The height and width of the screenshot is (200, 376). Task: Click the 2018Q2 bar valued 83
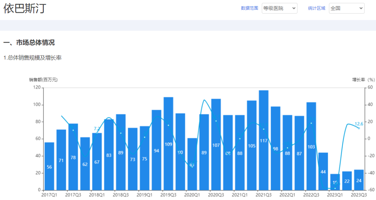tap(109, 155)
